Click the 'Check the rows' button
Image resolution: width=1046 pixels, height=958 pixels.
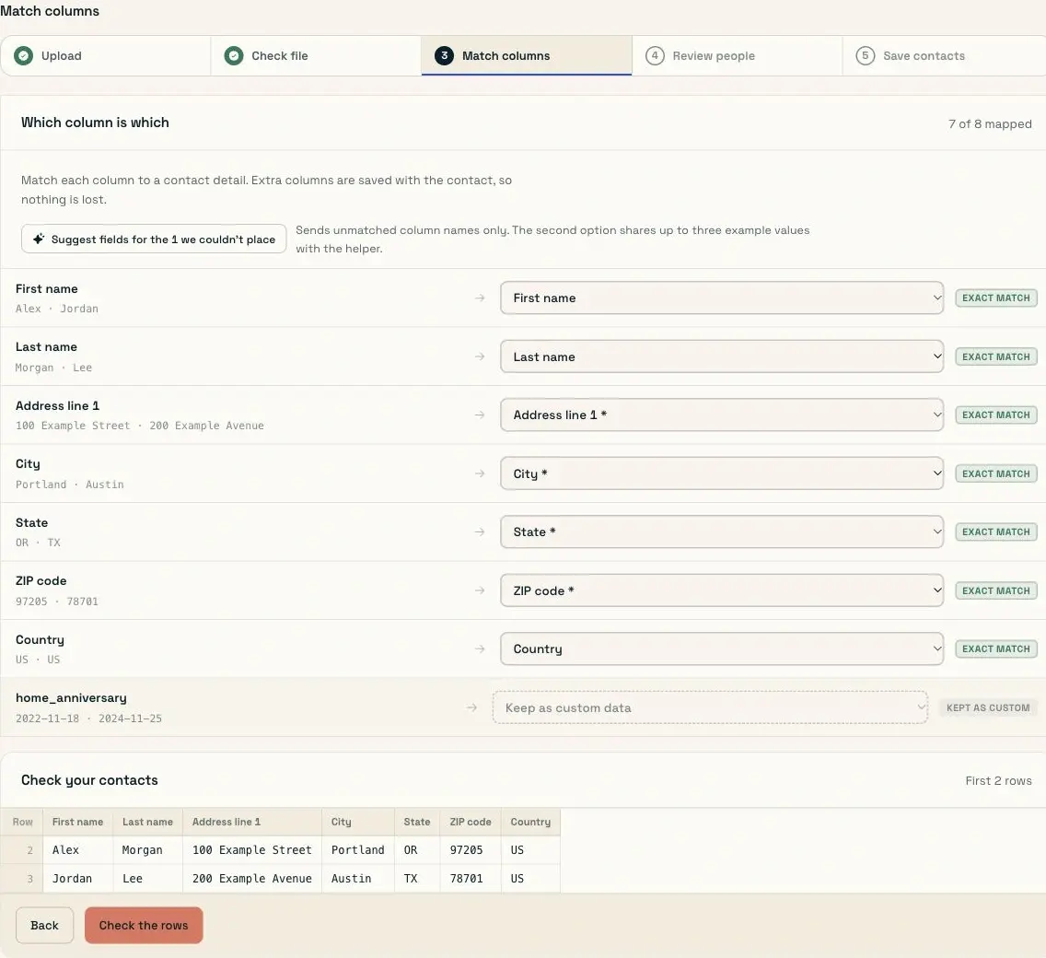tap(144, 925)
